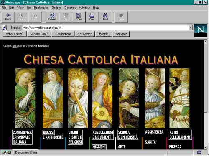Open Netscape window system menu icon
Screen dimensions: 209x156
click(3, 2)
